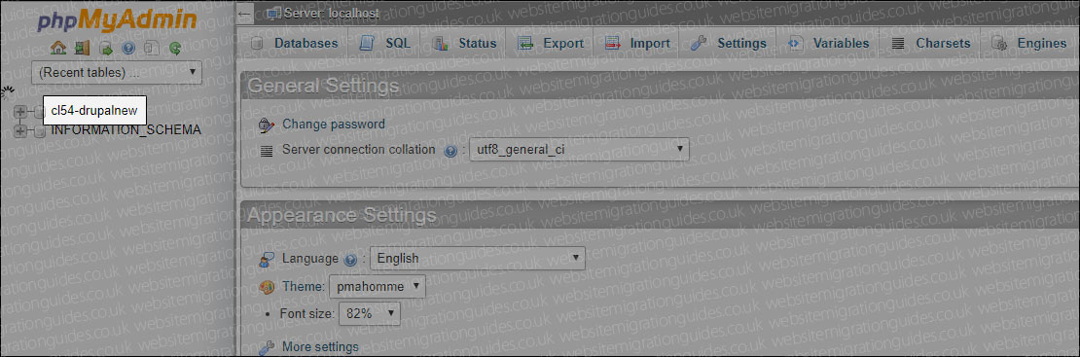Switch to the Export tab
This screenshot has width=1080, height=357.
(x=551, y=44)
